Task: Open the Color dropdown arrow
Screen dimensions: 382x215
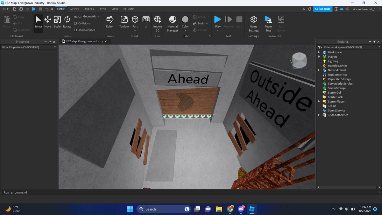Action: click(185, 31)
